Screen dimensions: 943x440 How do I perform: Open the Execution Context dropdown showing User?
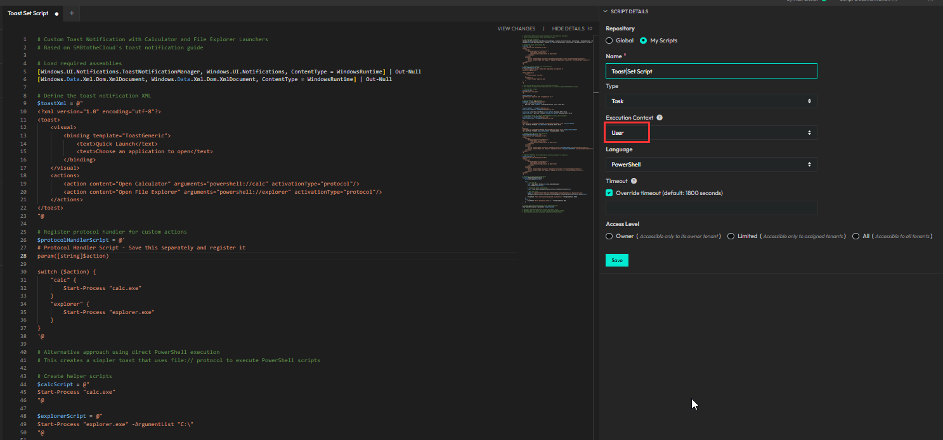711,133
